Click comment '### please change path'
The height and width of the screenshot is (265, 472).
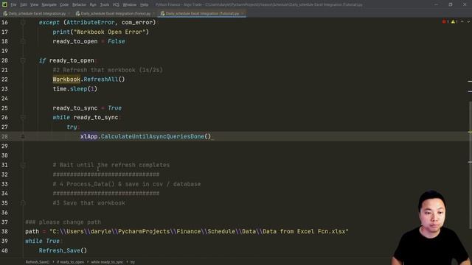[63, 222]
